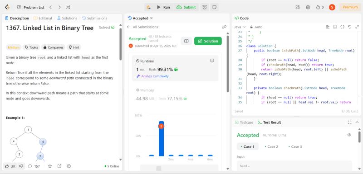Open the notes sticky icon in toolbar
This screenshot has height=174, width=363.
pyautogui.click(x=215, y=7)
